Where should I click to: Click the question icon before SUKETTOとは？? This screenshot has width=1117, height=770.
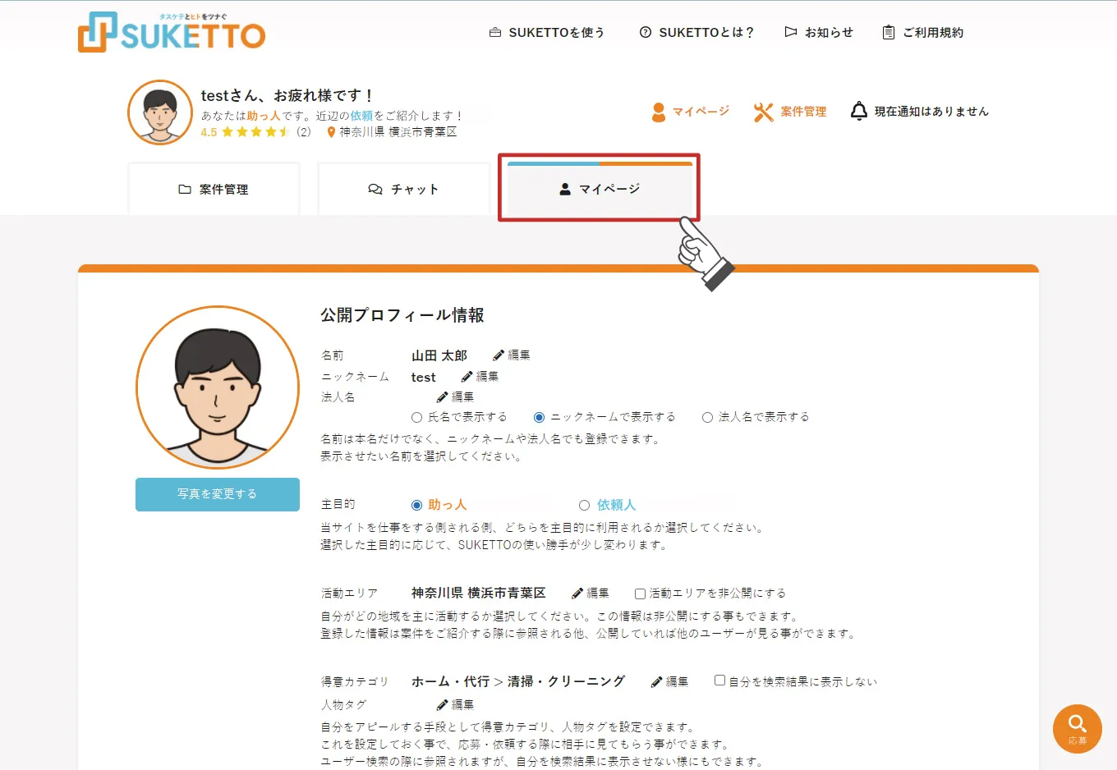click(646, 32)
